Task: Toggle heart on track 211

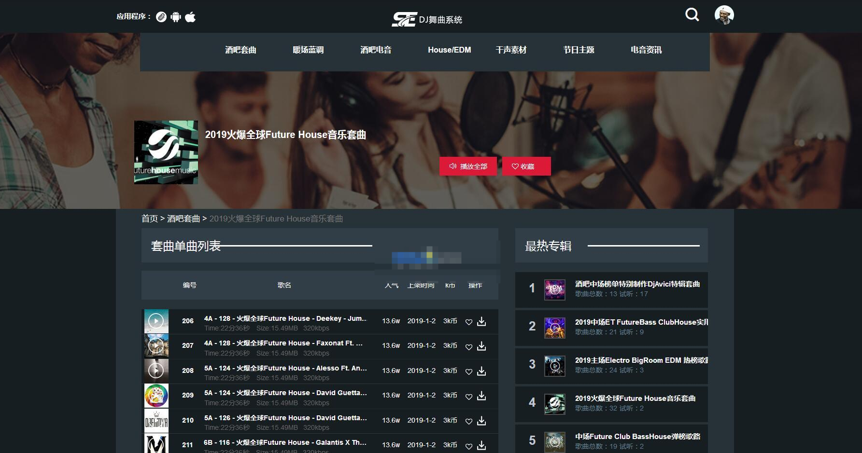Action: [x=468, y=446]
